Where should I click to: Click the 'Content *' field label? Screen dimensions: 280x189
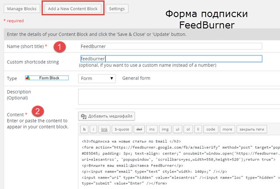(x=17, y=115)
